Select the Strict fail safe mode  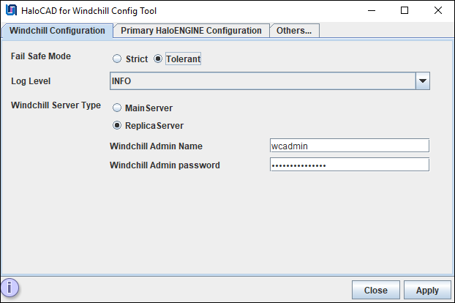point(117,59)
